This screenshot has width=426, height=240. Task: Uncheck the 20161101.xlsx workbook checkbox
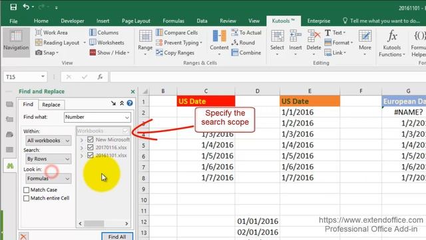[91, 155]
